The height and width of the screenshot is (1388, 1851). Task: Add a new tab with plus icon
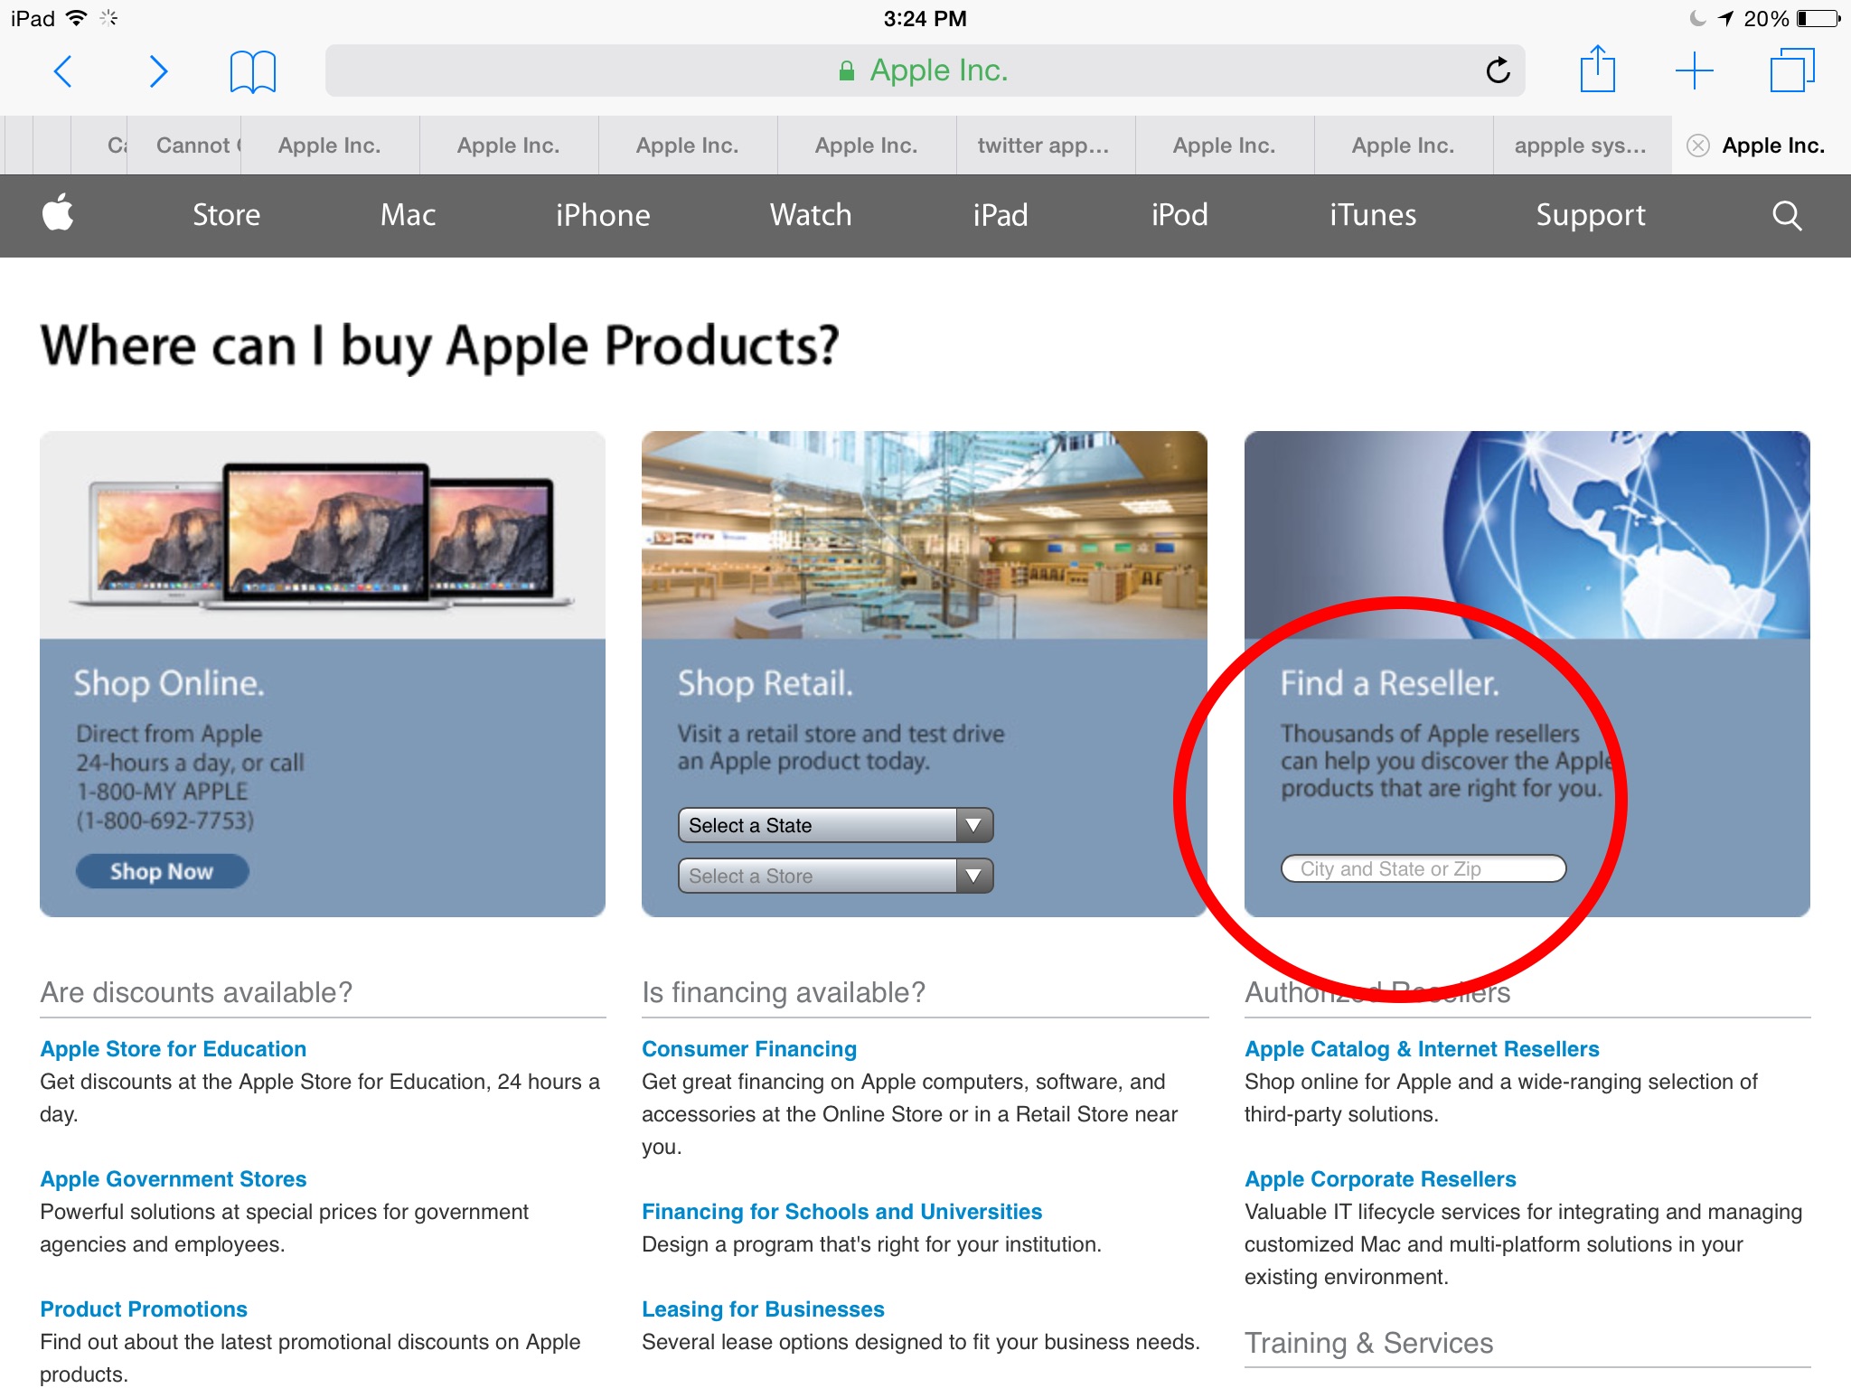point(1694,70)
